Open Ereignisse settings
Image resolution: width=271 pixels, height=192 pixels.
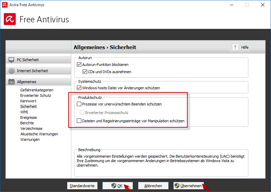(28, 117)
